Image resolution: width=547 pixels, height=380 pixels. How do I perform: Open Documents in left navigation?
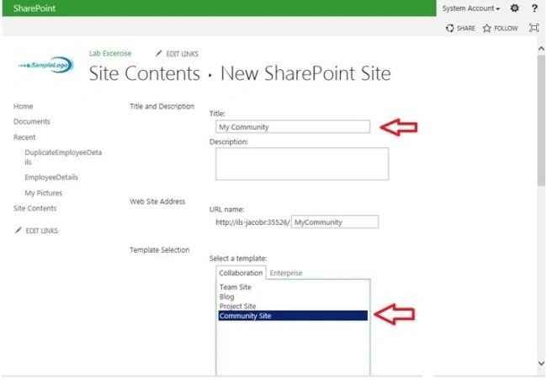(x=32, y=121)
